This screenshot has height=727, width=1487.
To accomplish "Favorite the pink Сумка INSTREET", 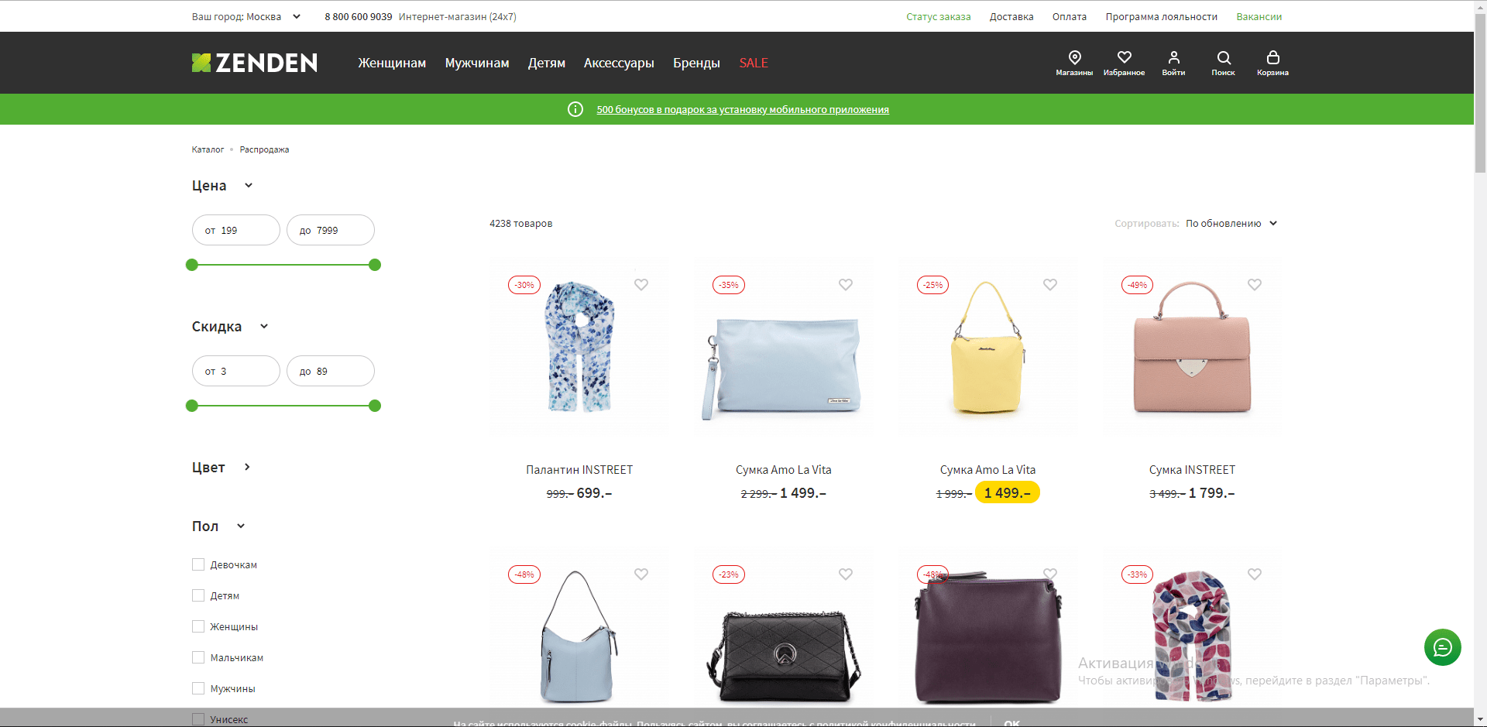I will pyautogui.click(x=1255, y=284).
